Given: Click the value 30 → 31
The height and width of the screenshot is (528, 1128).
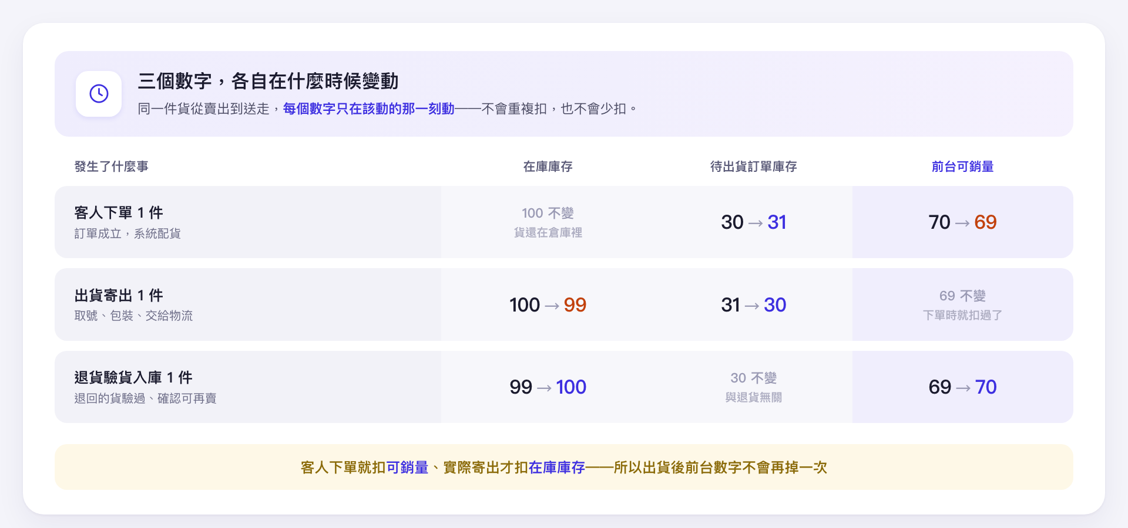Looking at the screenshot, I should point(753,222).
